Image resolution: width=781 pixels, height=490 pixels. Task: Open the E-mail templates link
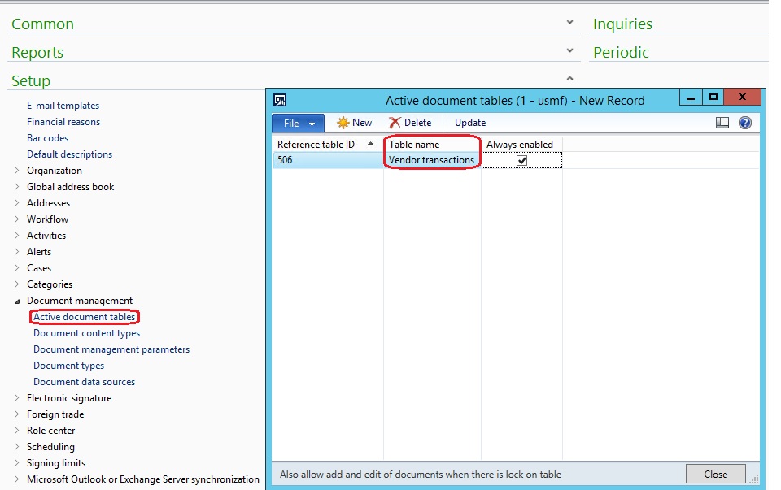[63, 106]
